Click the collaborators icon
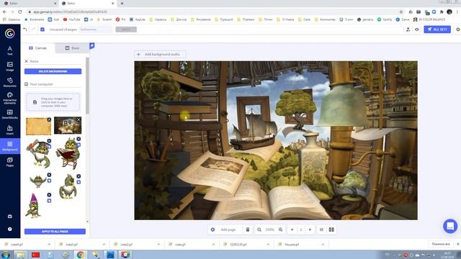 tap(408, 29)
